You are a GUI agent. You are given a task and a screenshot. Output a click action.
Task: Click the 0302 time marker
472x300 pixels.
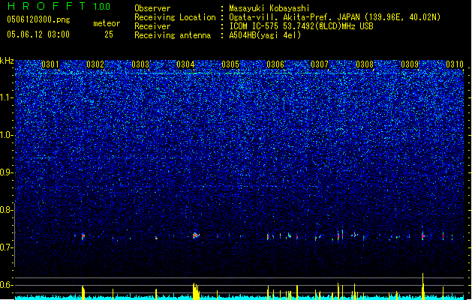pos(95,64)
